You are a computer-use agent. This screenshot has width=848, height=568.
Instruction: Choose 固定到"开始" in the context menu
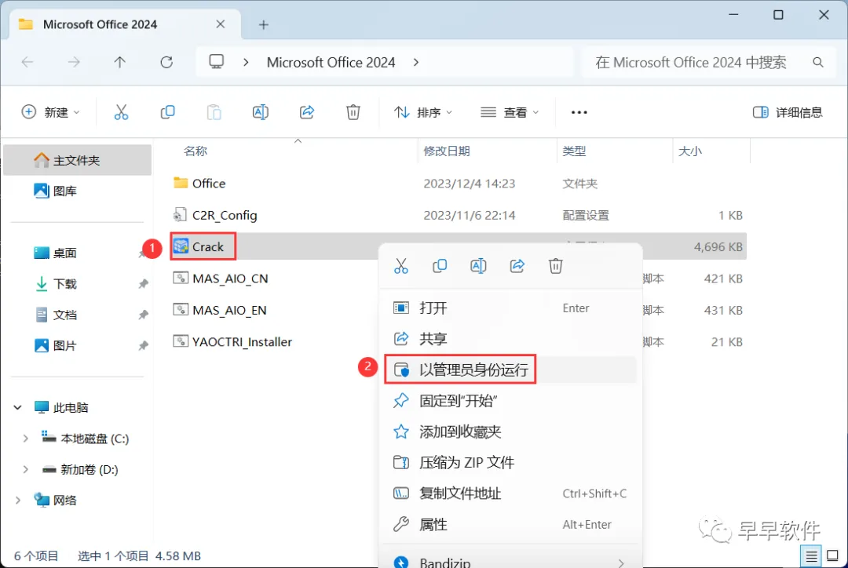[510, 400]
